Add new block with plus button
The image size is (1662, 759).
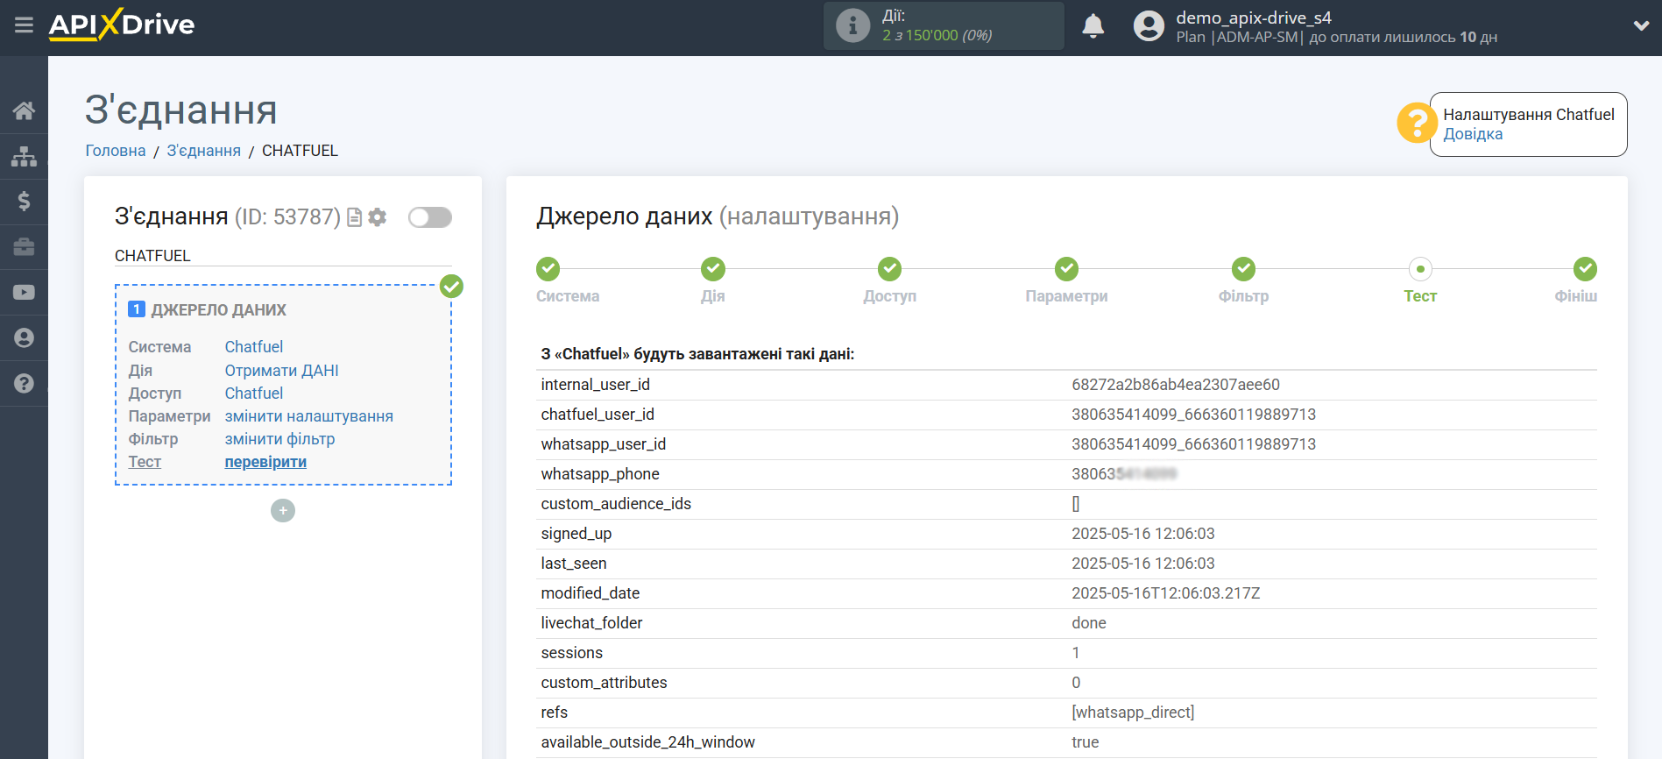[x=283, y=511]
